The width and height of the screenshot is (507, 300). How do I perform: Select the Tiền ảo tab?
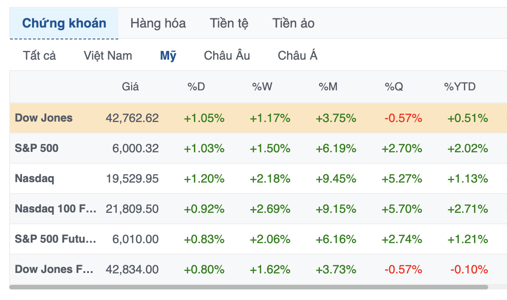tap(293, 23)
